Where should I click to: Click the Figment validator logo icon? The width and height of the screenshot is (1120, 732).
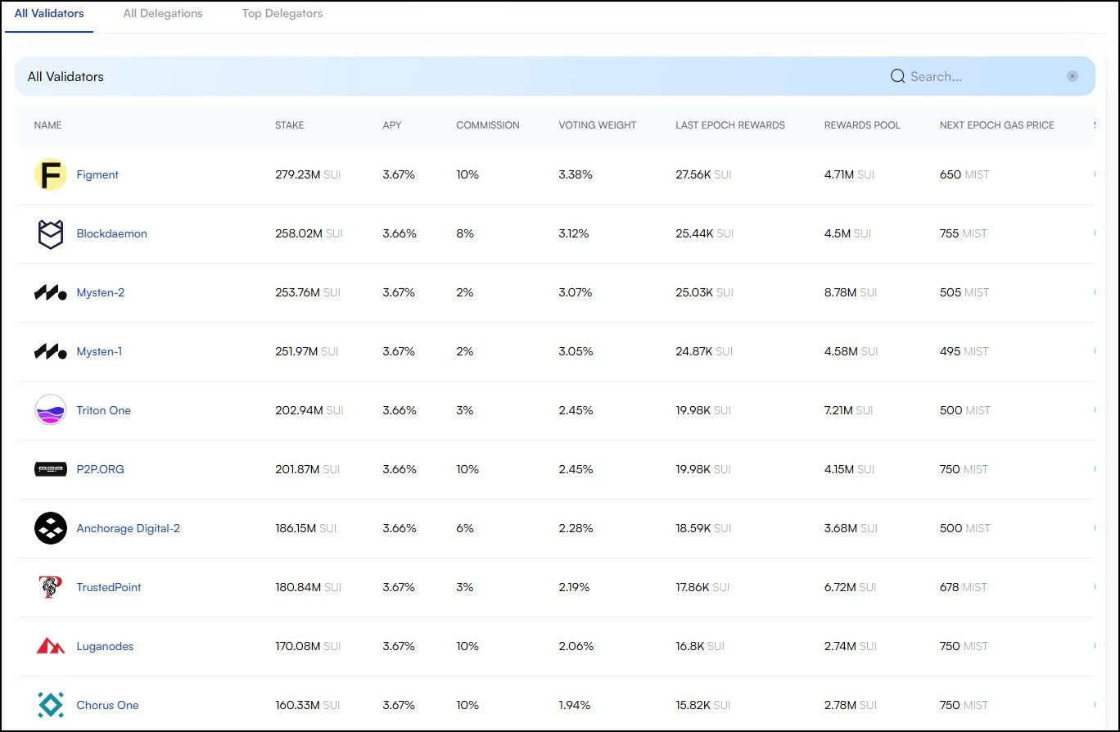[50, 174]
